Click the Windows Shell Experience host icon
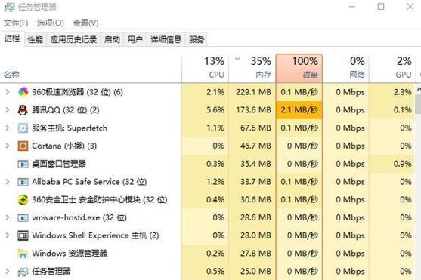Viewport: 421px width, 280px height. tap(23, 235)
